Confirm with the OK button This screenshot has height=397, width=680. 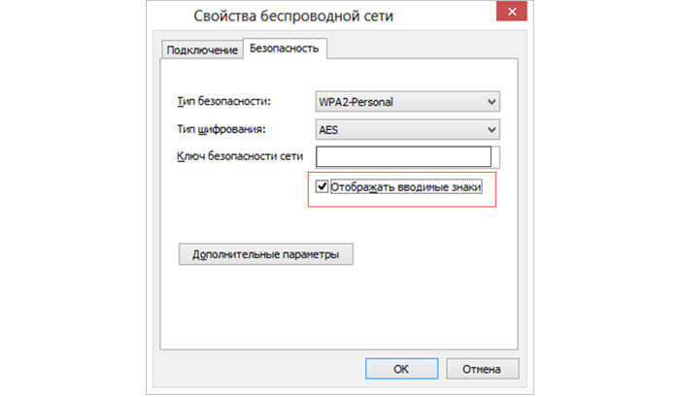point(400,369)
